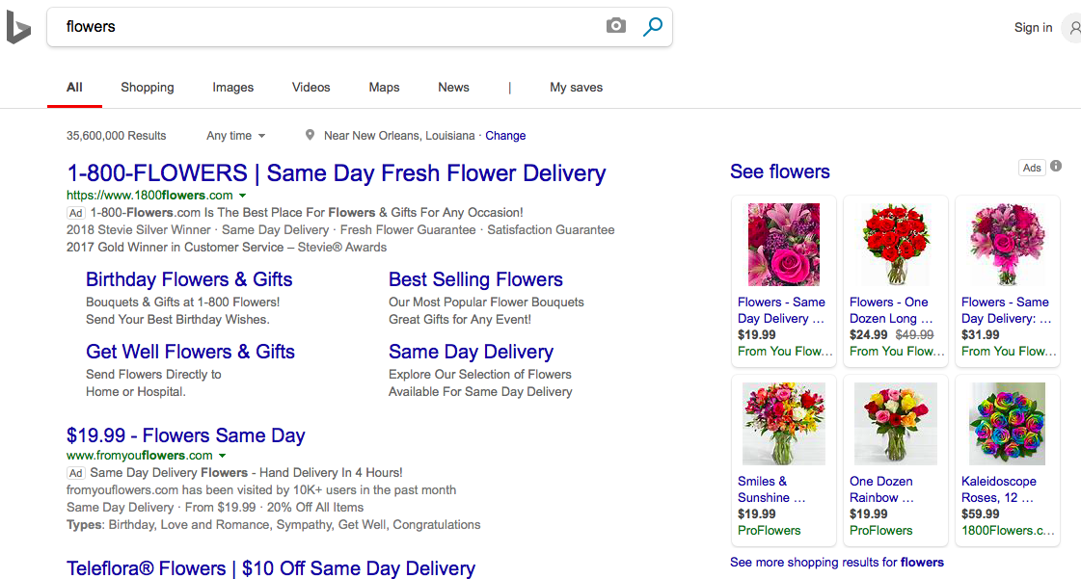The width and height of the screenshot is (1081, 579).
Task: Click the Ad badge under 1-800-FLOWERS result
Action: pyautogui.click(x=75, y=212)
